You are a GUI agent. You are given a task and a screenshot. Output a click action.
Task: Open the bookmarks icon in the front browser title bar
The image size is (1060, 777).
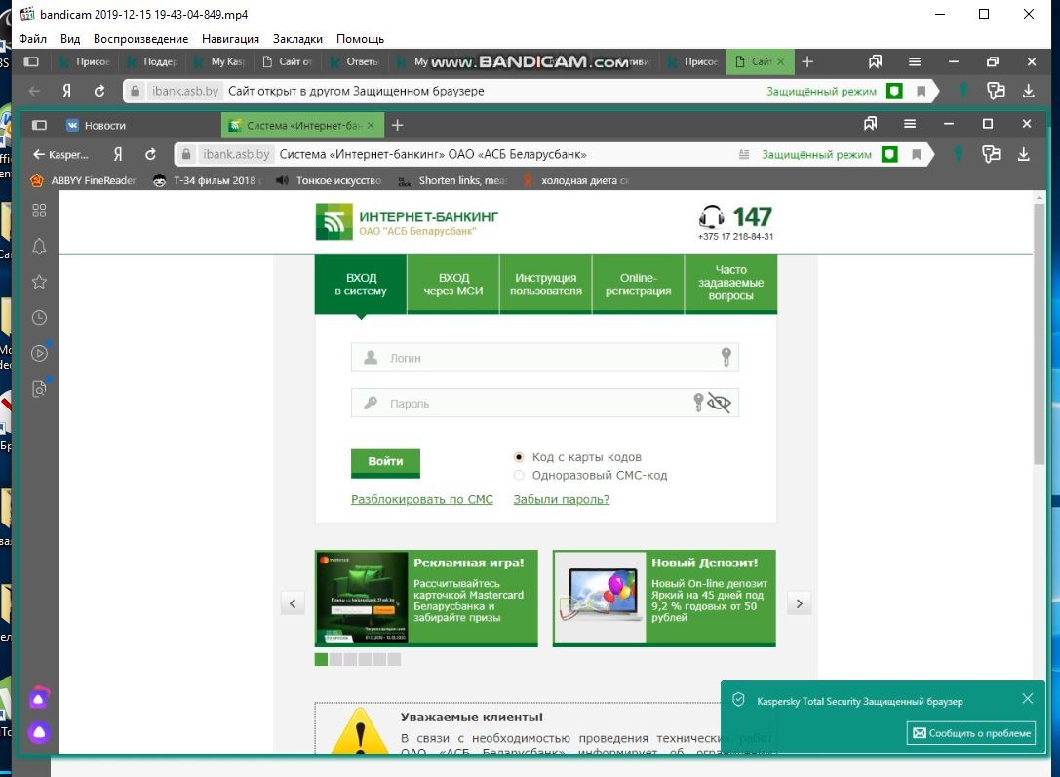coord(871,124)
